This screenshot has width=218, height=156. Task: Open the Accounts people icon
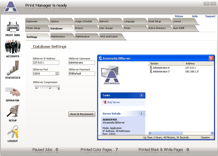coord(13,47)
